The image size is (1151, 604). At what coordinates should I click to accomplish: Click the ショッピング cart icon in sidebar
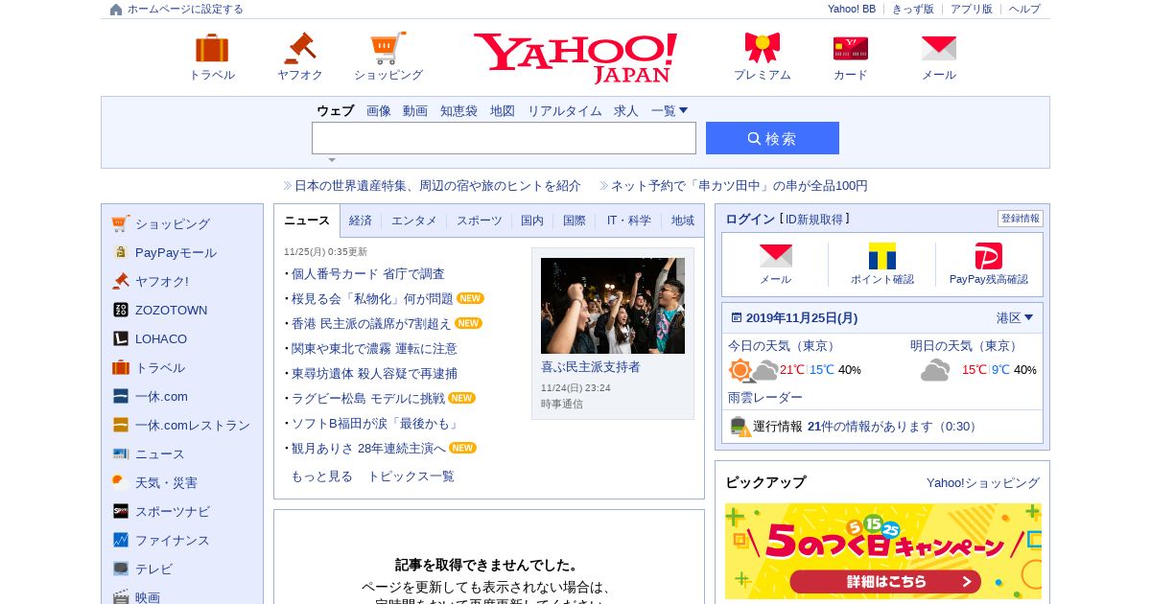pos(120,223)
